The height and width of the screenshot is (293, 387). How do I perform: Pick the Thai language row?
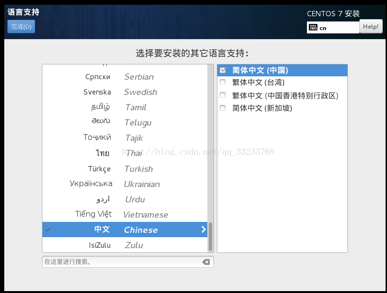[125, 153]
